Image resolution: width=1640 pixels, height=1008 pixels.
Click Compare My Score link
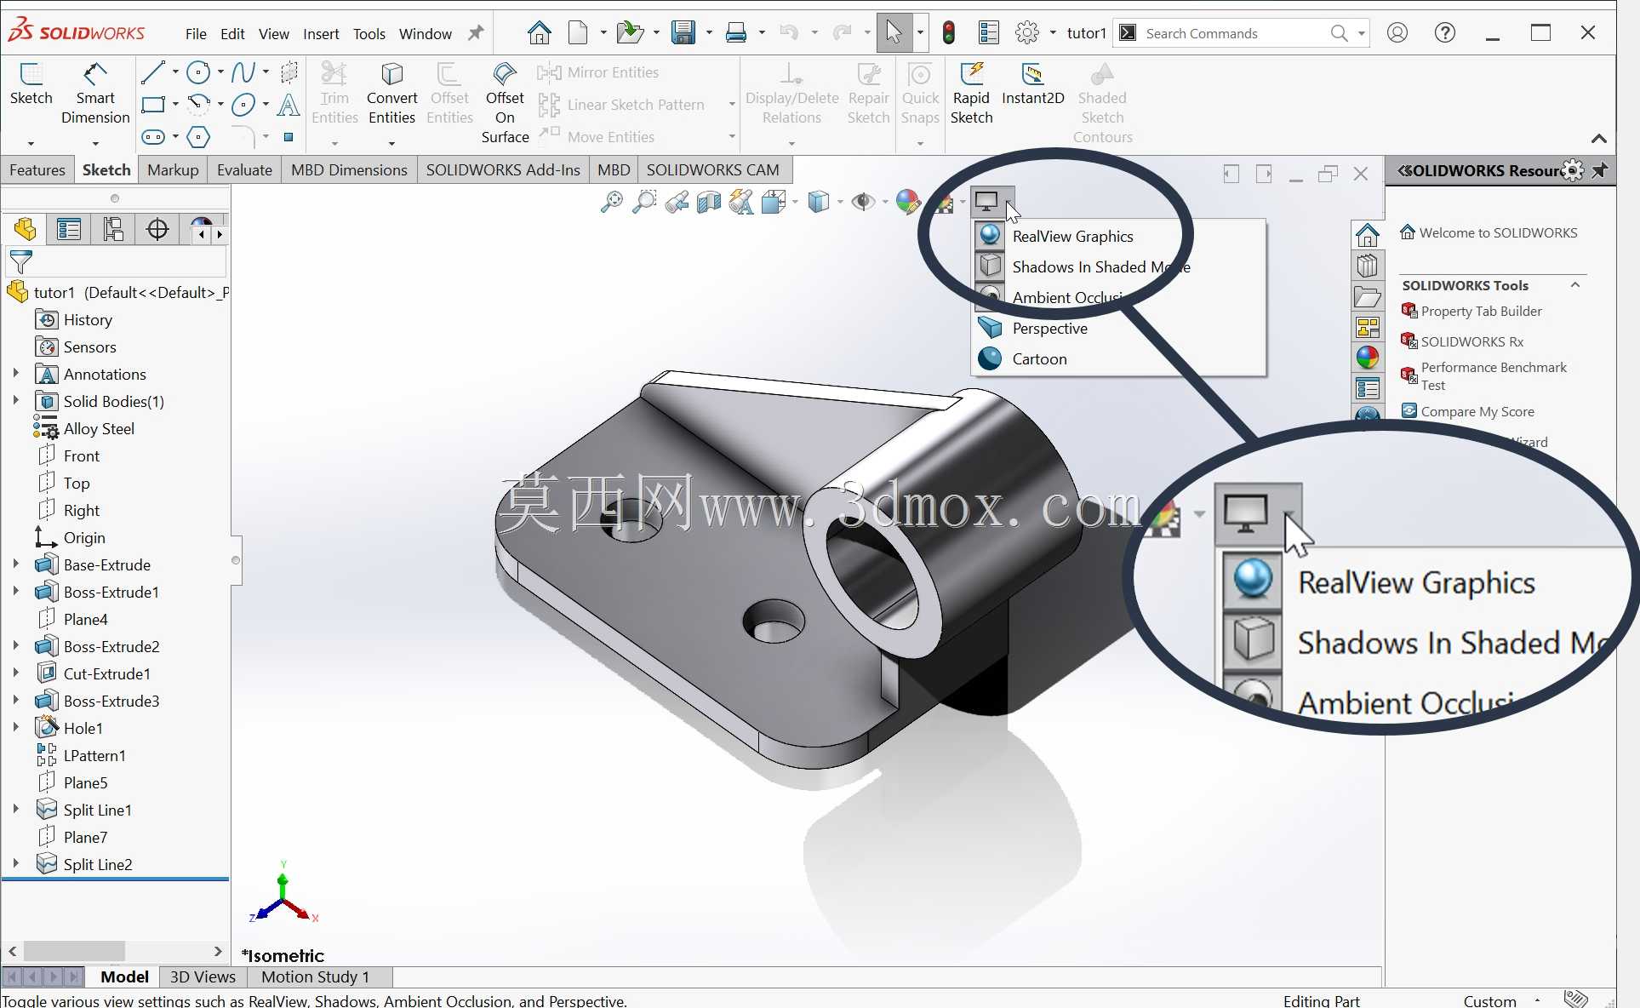point(1477,411)
